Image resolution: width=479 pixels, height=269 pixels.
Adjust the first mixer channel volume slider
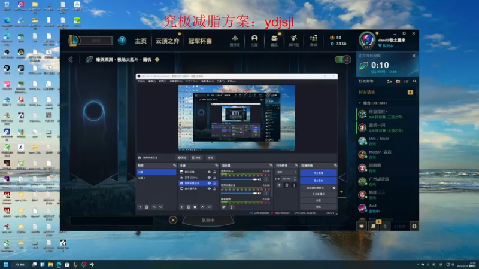coord(239,179)
